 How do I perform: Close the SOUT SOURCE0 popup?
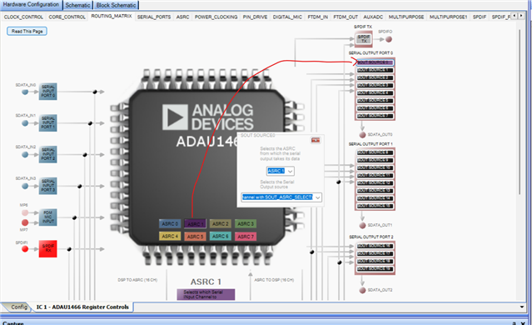(316, 140)
